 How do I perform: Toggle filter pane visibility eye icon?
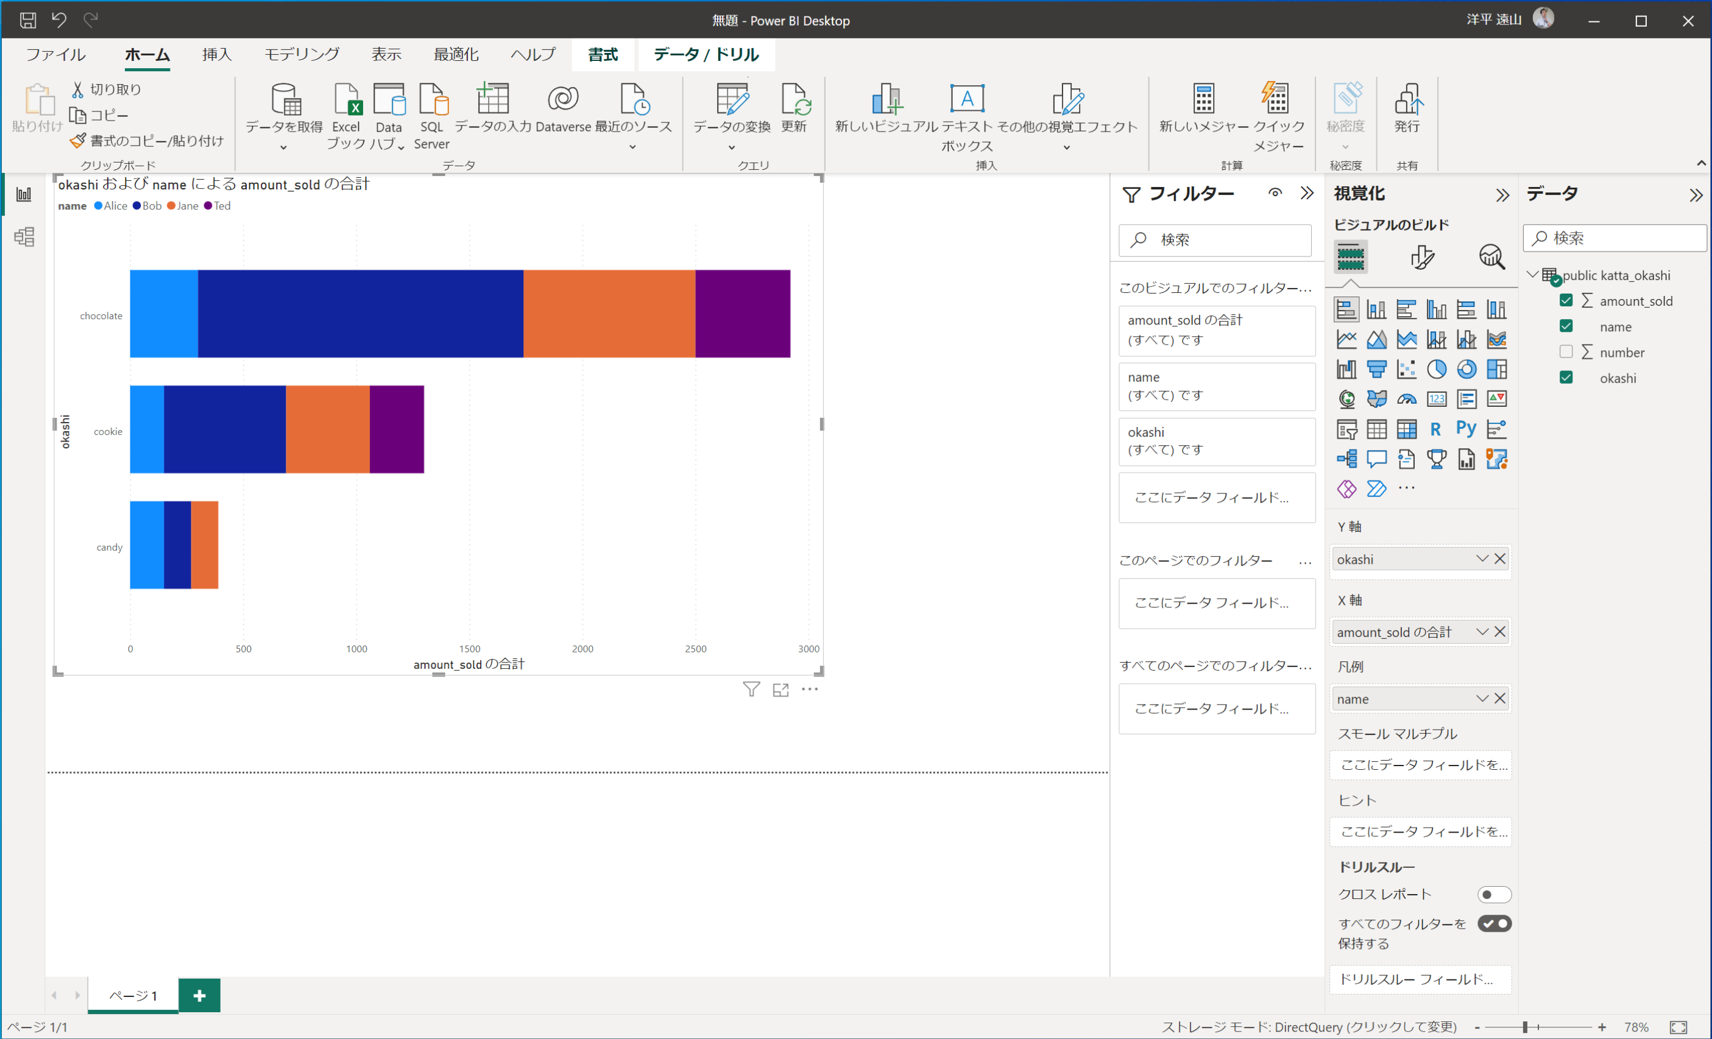point(1275,193)
